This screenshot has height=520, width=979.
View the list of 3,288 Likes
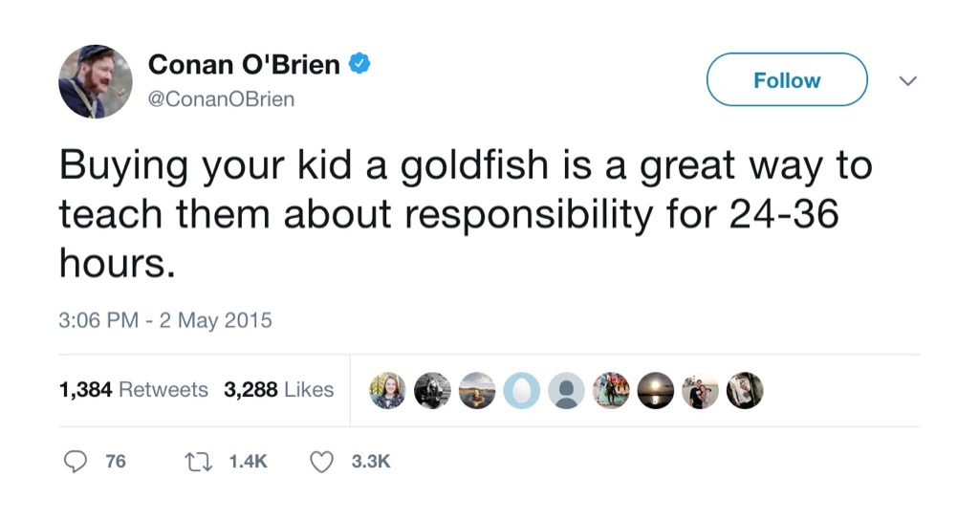pyautogui.click(x=278, y=390)
